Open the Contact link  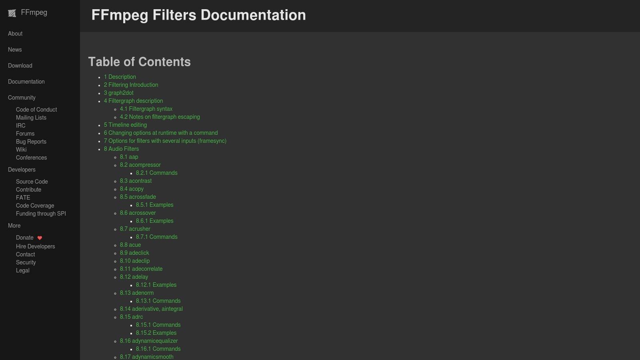25,254
